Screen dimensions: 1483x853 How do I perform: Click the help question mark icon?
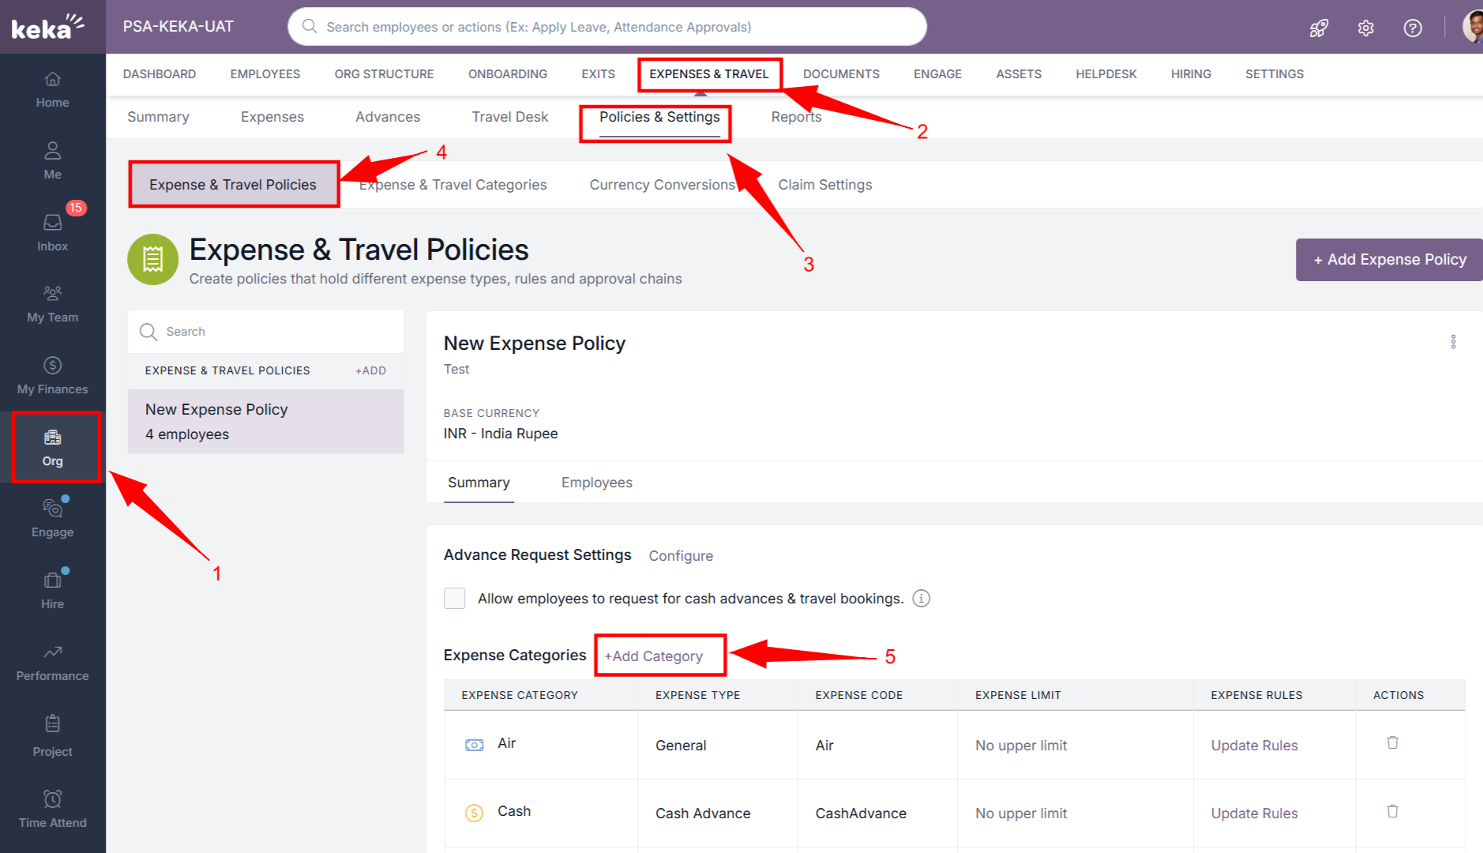click(1412, 28)
